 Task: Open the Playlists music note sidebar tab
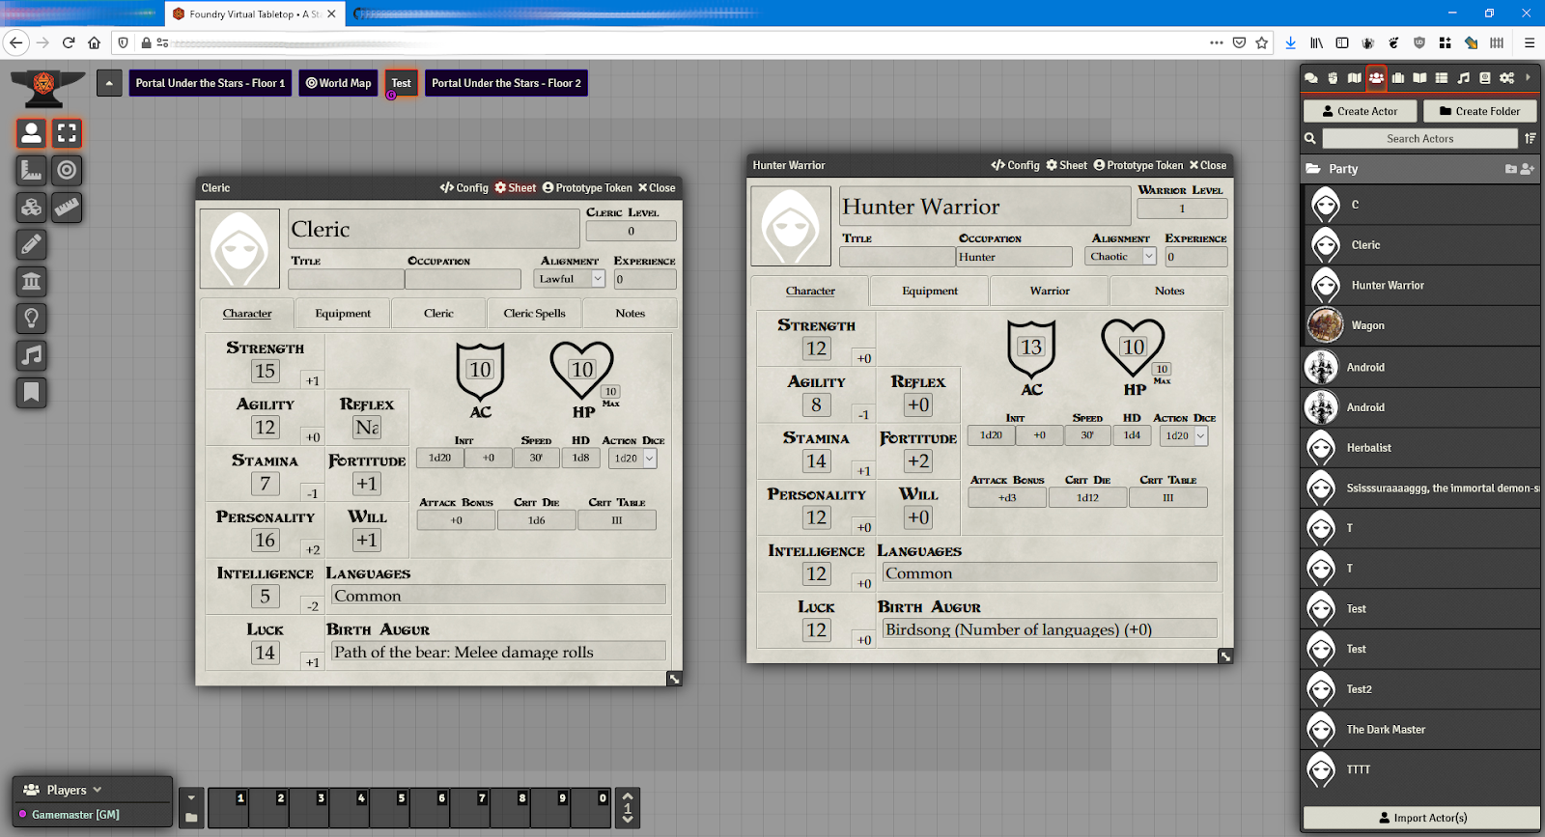click(x=1463, y=78)
